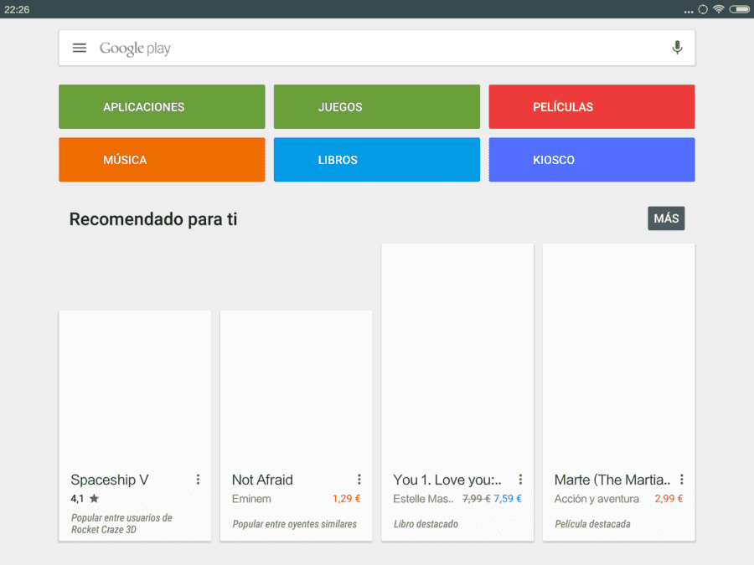Click the 7,59 € book price
754x565 pixels.
[508, 499]
